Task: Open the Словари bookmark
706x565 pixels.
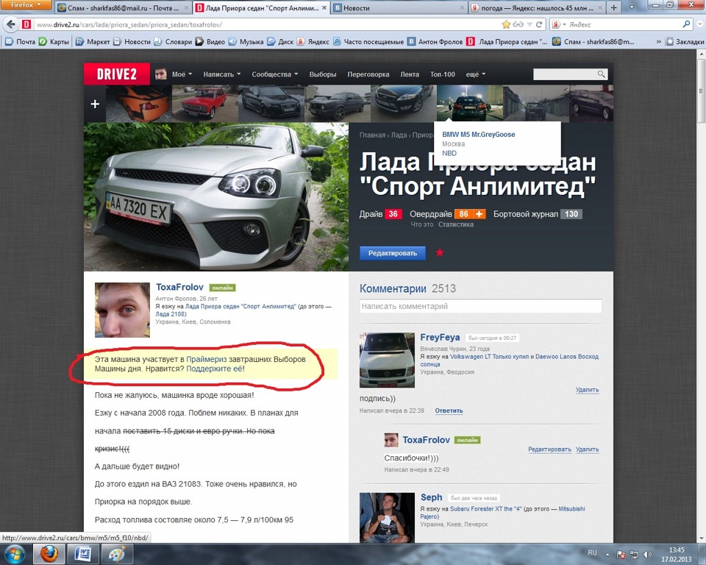Action: tap(173, 41)
